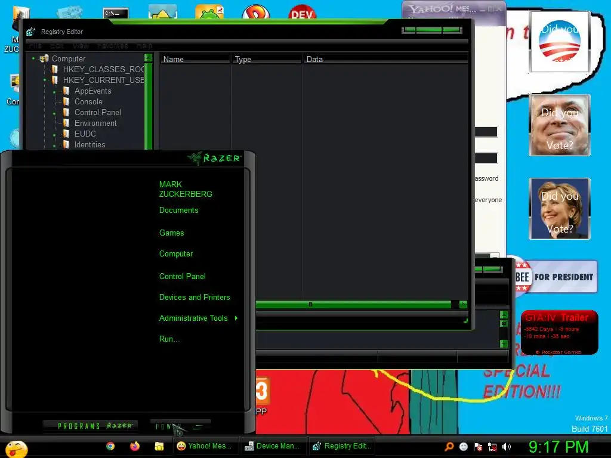Screen dimensions: 611x458
Task: Click the GTA:IV Trailer countdown gadget
Action: 559,333
